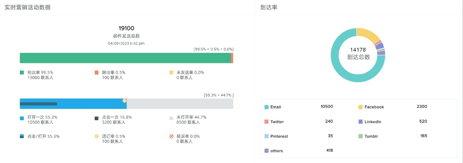Click the Tumblr legend color swatch
Image resolution: width=463 pixels, height=163 pixels.
[361, 136]
